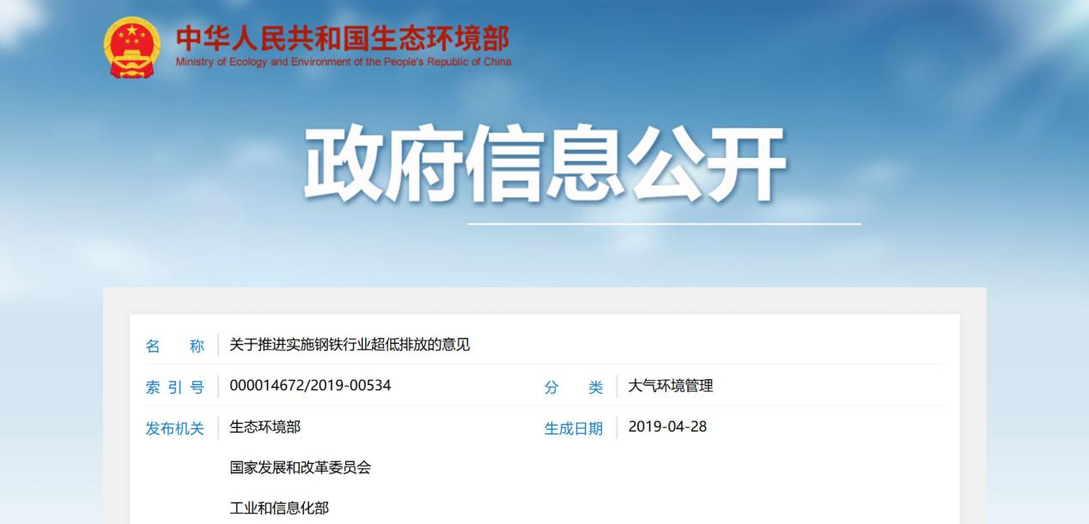Click the 大气环境管理 category value
The height and width of the screenshot is (524, 1089).
(x=670, y=386)
